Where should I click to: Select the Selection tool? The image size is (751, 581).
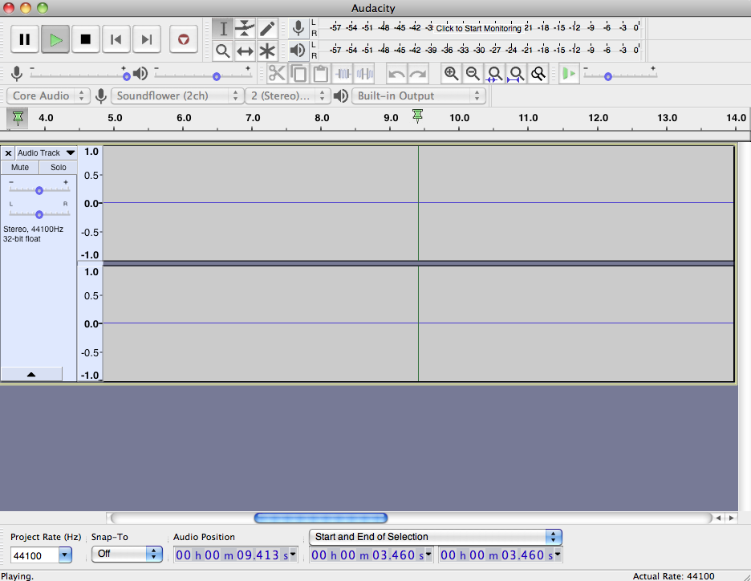click(223, 28)
